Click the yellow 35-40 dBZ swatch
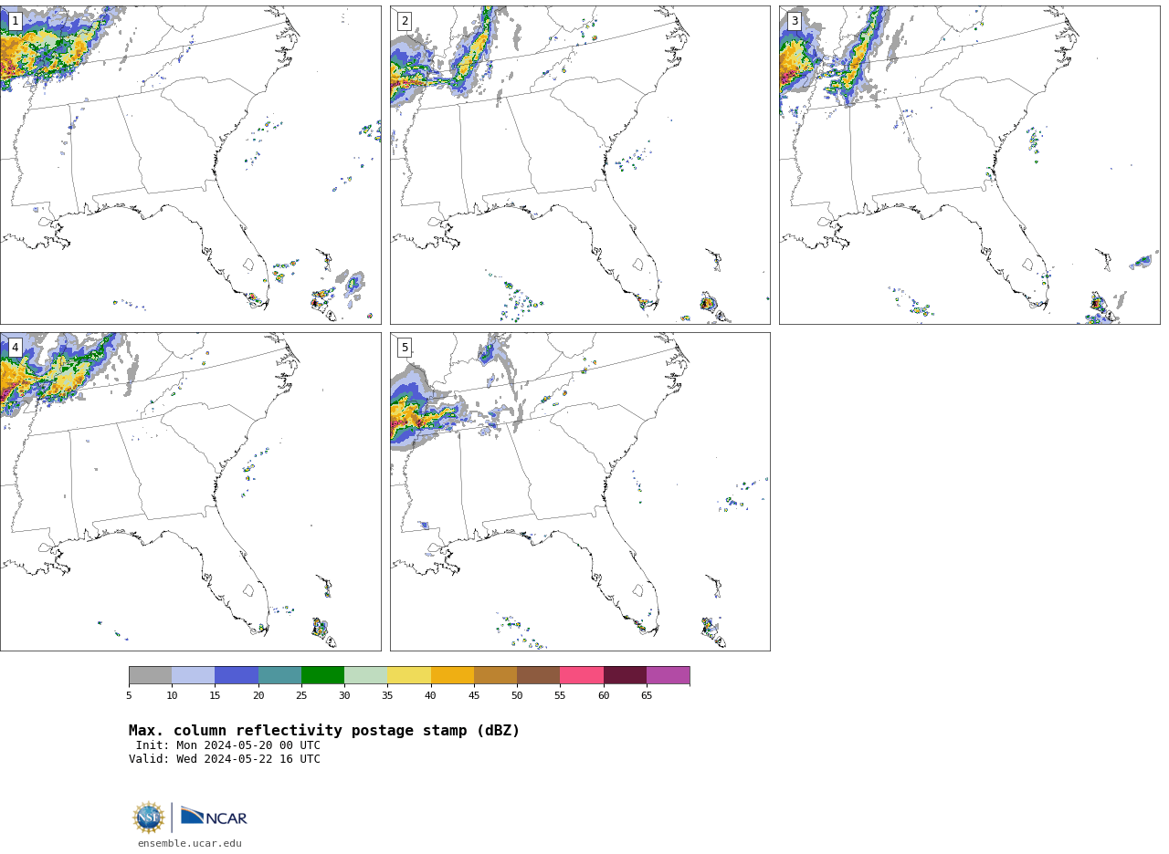This screenshot has height=854, width=1169. (x=409, y=675)
